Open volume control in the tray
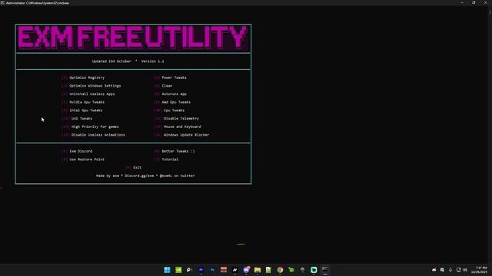 [465, 270]
